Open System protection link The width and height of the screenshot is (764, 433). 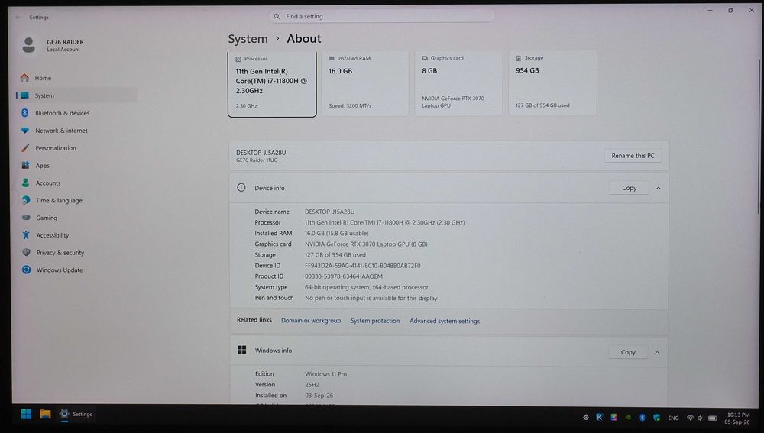(x=375, y=321)
